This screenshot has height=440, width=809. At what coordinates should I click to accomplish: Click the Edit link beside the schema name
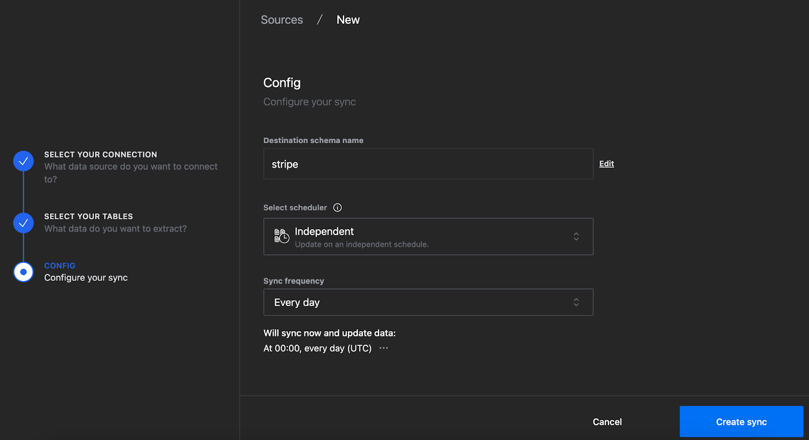click(x=606, y=164)
